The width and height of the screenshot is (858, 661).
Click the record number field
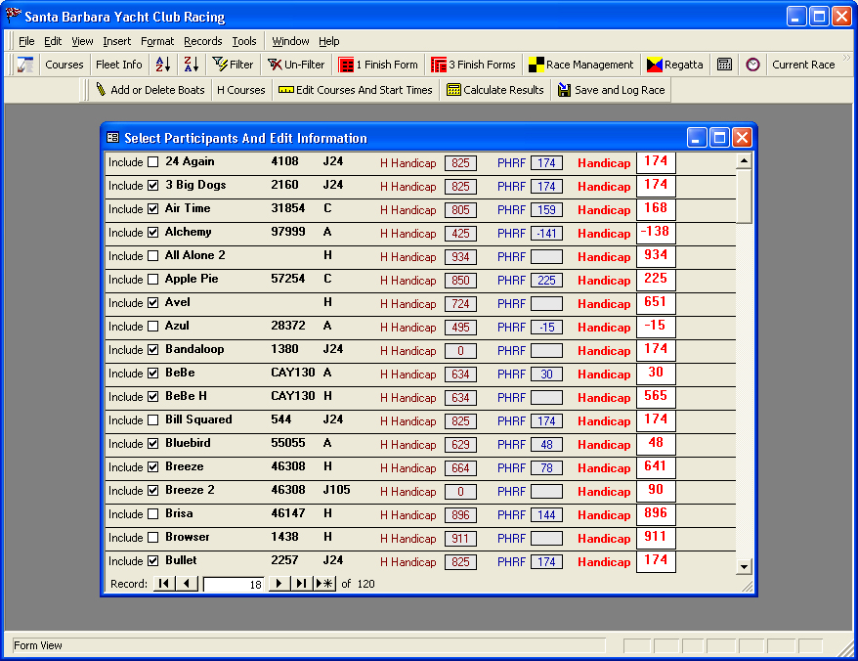(x=234, y=585)
